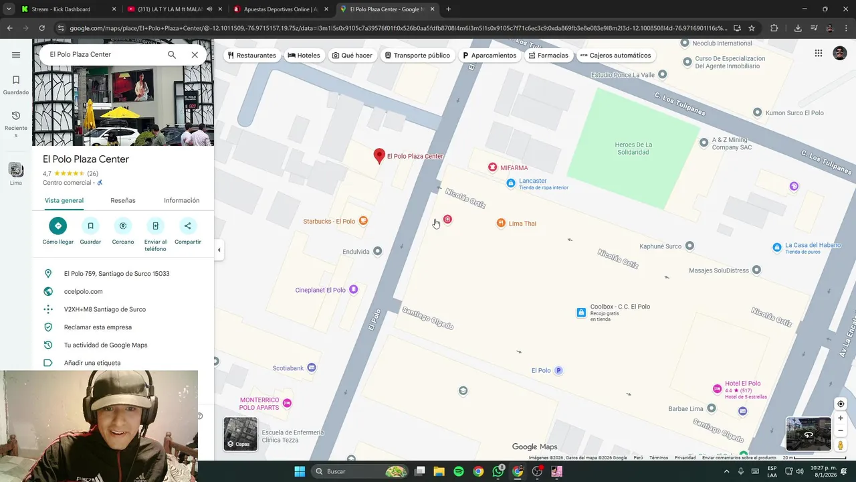
Task: Click the Starbucks - El Polo marker
Action: pos(363,221)
